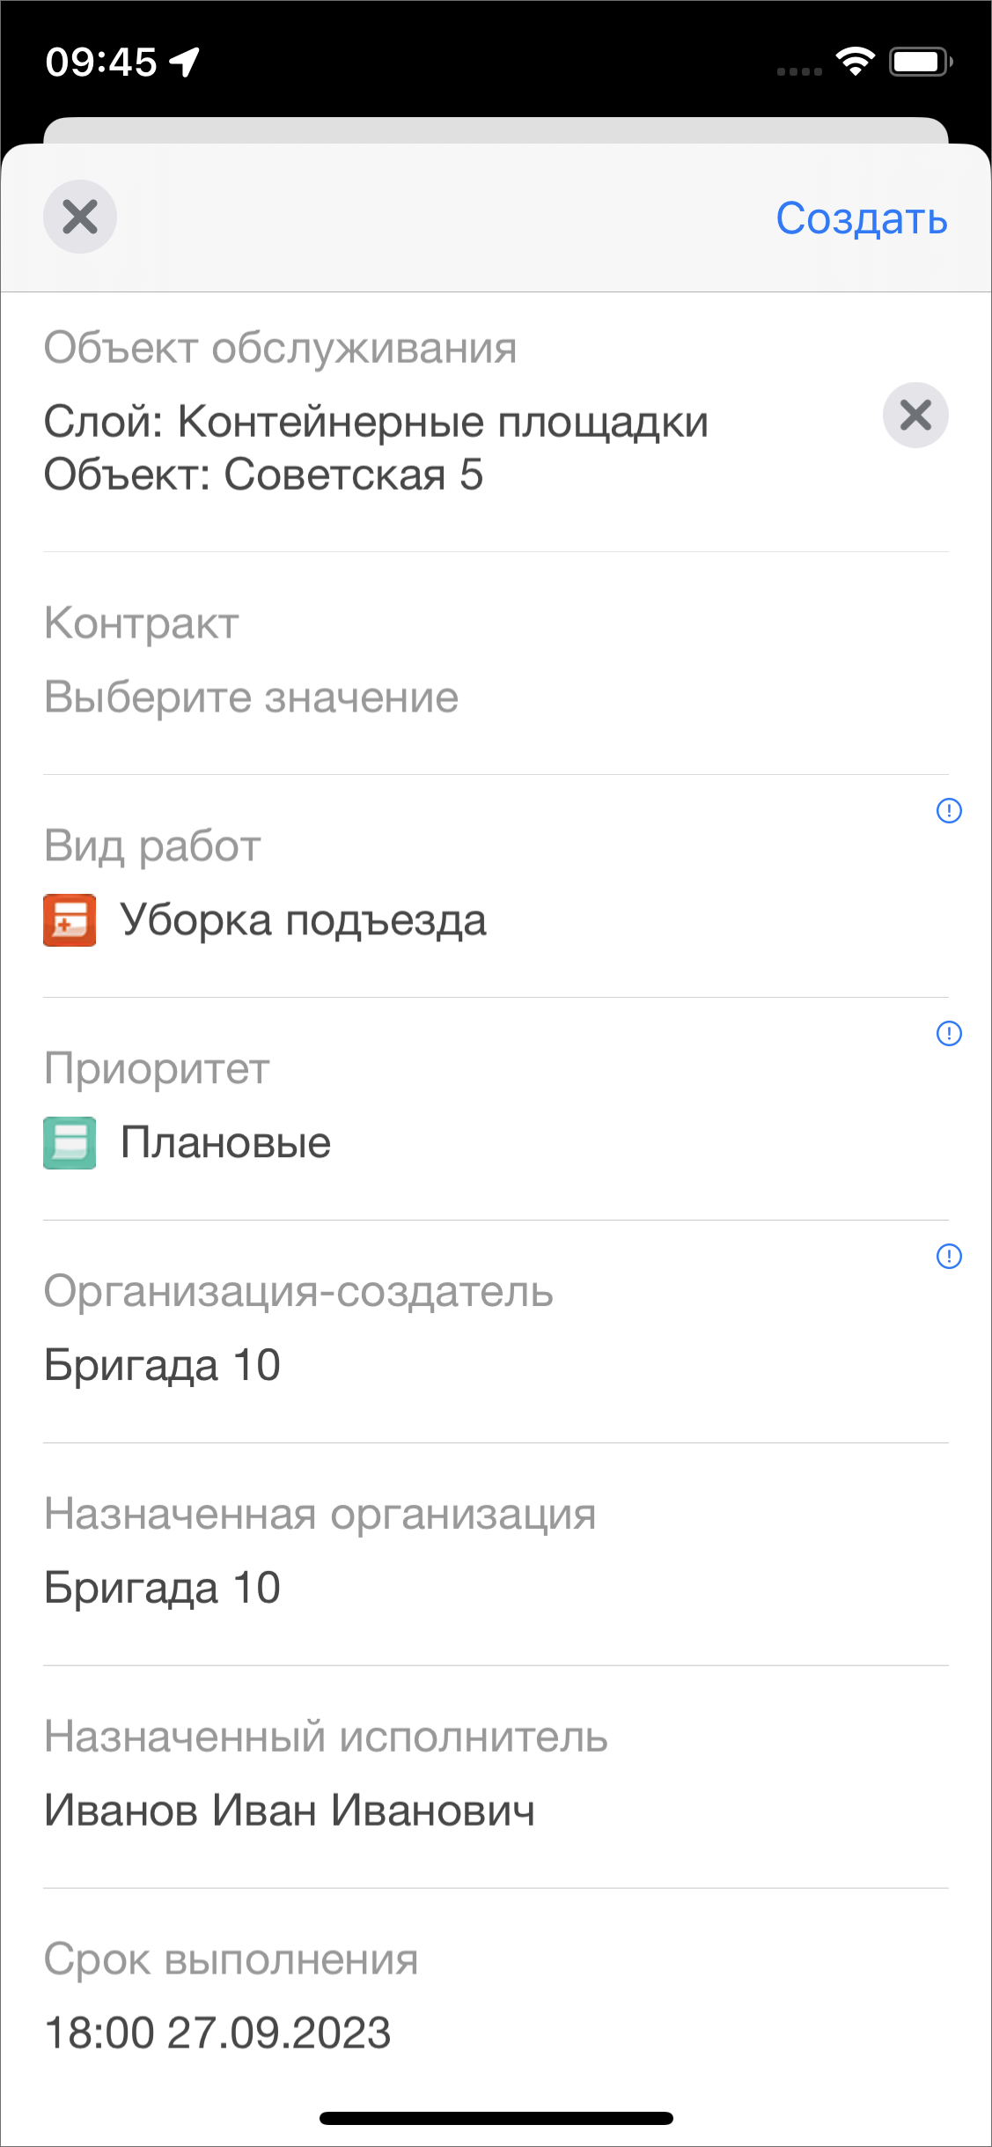Tap the battery indicator in status bar
The height and width of the screenshot is (2147, 992).
[920, 62]
